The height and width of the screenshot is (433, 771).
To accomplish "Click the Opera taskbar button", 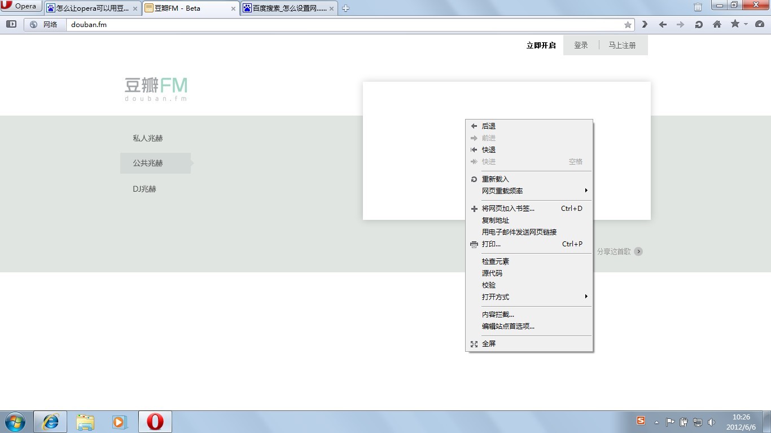I will pyautogui.click(x=155, y=422).
